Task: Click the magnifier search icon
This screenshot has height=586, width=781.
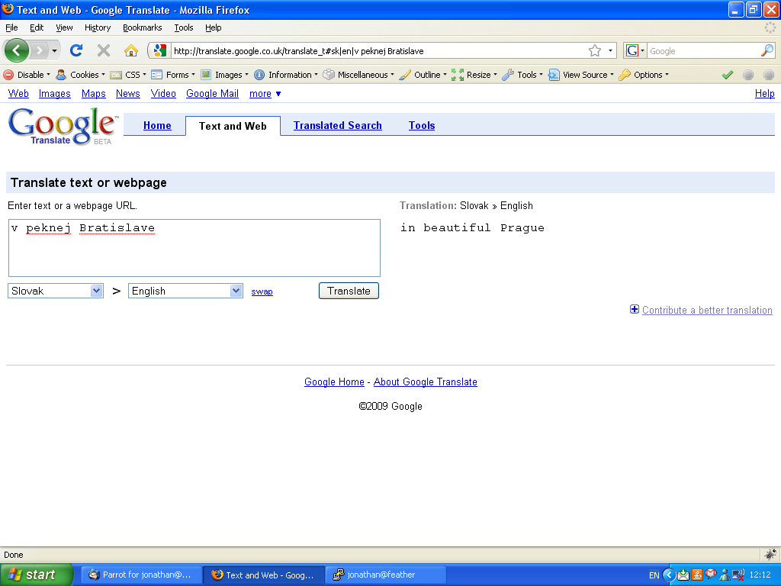Action: [x=767, y=50]
